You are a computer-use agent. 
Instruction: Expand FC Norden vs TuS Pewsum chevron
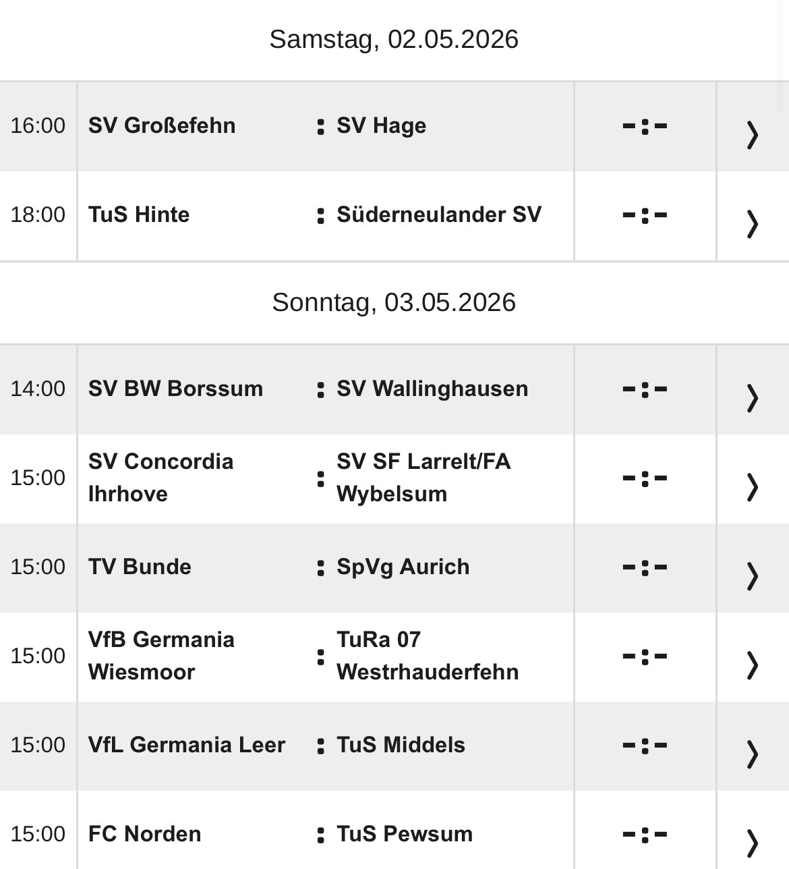coord(753,843)
